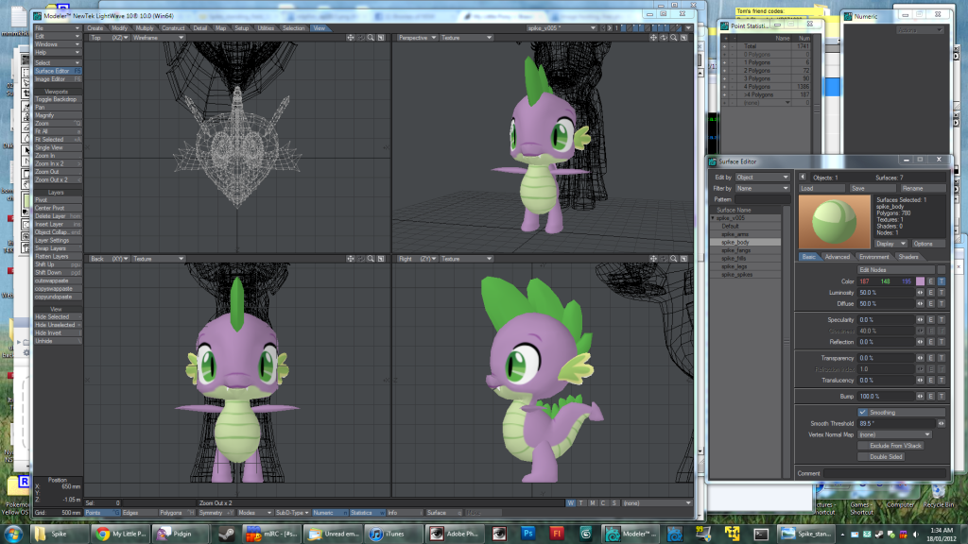Screen dimensions: 968x544
Task: Click the Specularity mini-slider arrows
Action: coord(921,319)
